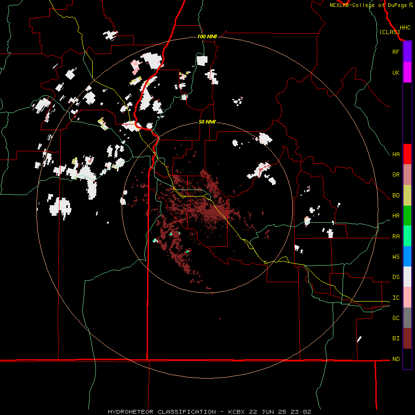This screenshot has height=415, width=415.
Task: Click the 'GR' legend label
Action: point(396,175)
